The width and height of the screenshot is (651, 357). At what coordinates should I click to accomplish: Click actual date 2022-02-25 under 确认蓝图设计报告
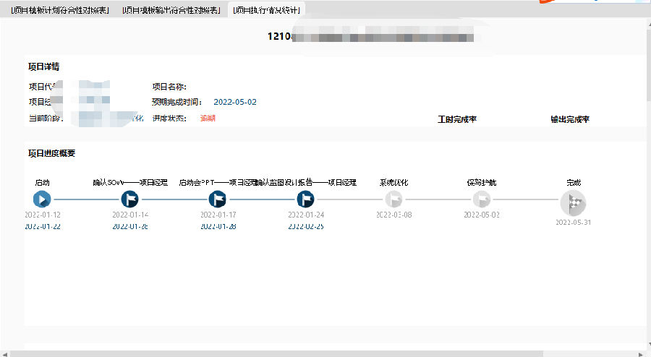point(306,226)
